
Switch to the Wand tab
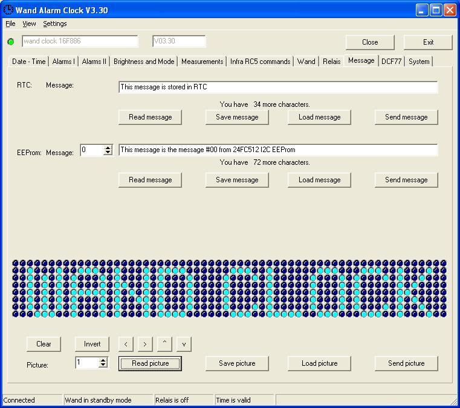coord(306,62)
